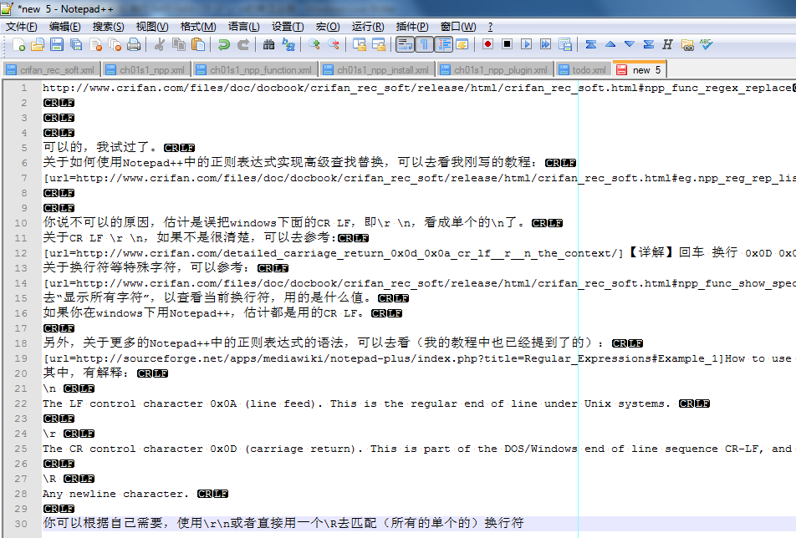Start macro recording with red circle icon
The image size is (796, 538).
tap(487, 44)
